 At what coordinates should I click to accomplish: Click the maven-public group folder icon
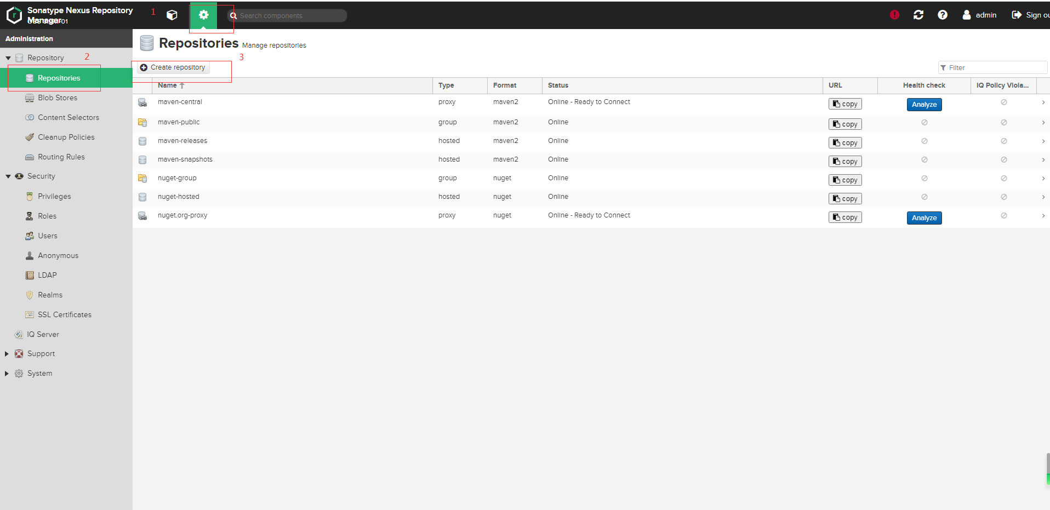point(142,122)
